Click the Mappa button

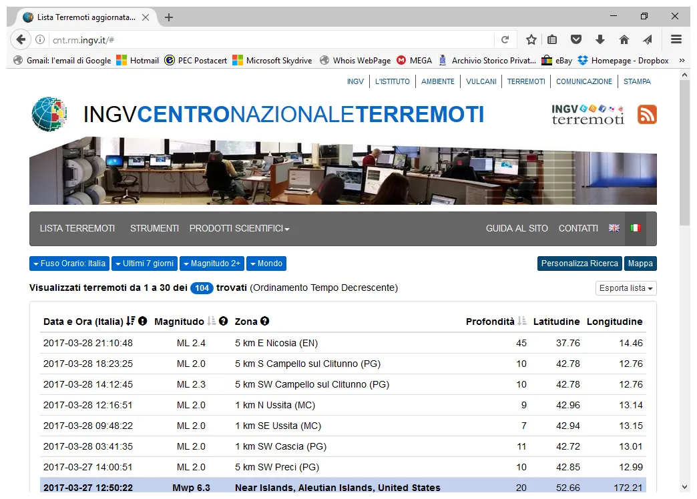pyautogui.click(x=640, y=263)
